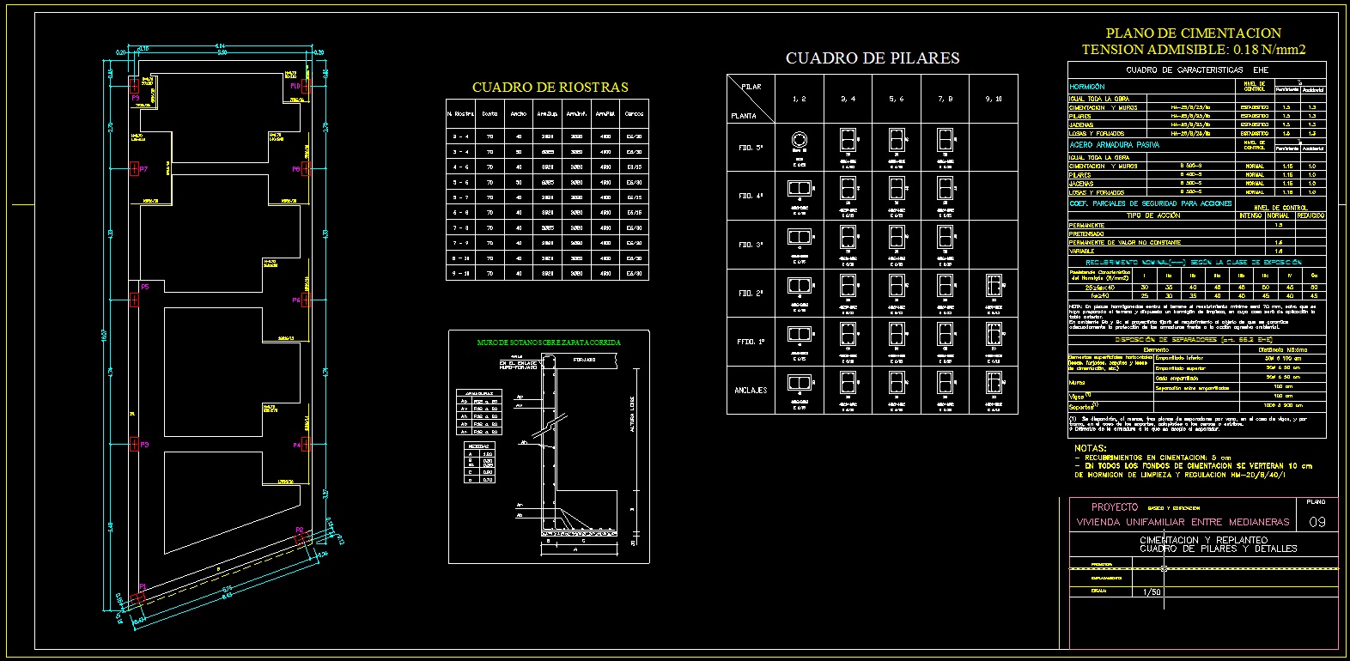
Task: Click the CIMENTACION Y REPLANTEO sheet title
Action: pos(1203,540)
